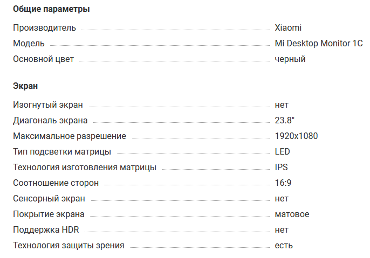Click the "Общие параметры" section heading
Screen dimensions: 370x258
pyautogui.click(x=51, y=9)
